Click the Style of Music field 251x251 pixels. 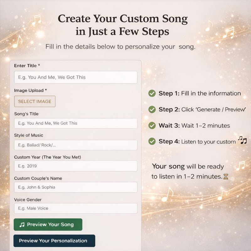click(75, 145)
